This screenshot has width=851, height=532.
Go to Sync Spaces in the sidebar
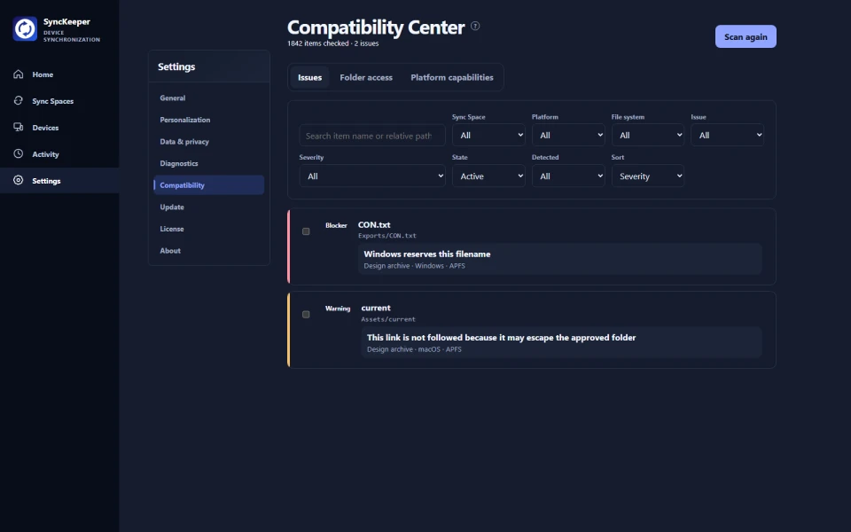(x=52, y=101)
